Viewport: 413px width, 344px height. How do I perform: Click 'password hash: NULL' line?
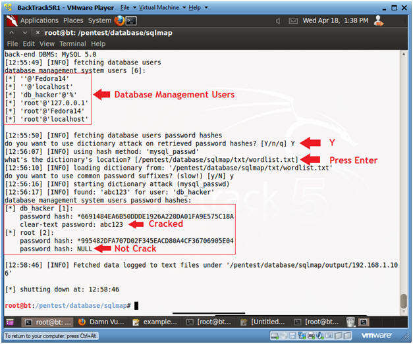pos(56,249)
